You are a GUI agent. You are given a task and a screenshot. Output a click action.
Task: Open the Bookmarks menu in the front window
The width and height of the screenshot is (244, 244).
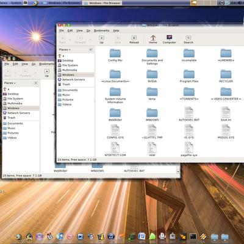click(x=101, y=30)
